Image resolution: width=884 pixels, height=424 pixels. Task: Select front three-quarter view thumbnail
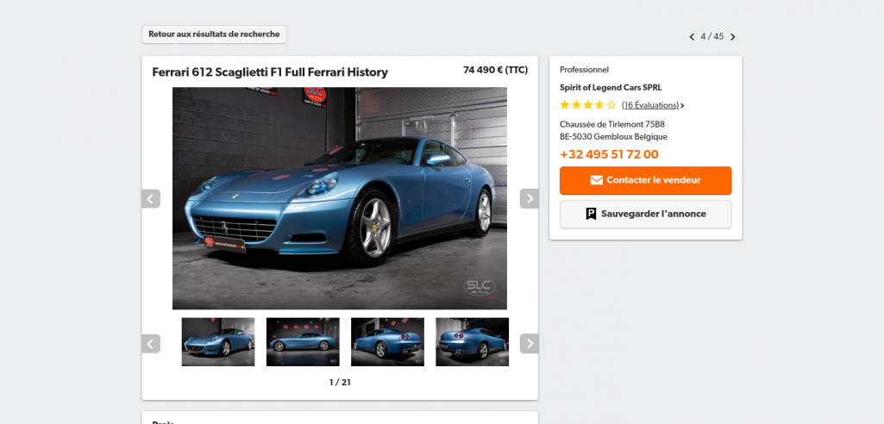[x=218, y=342]
